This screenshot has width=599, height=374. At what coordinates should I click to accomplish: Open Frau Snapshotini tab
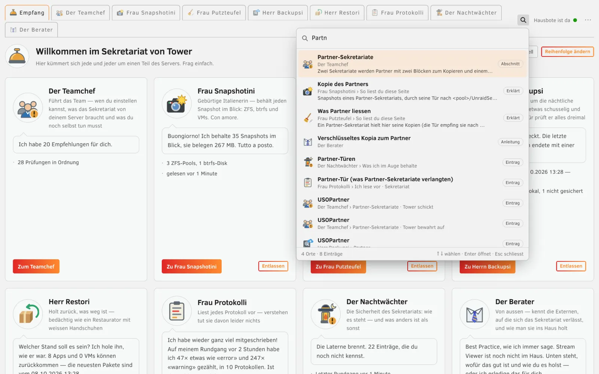(146, 13)
